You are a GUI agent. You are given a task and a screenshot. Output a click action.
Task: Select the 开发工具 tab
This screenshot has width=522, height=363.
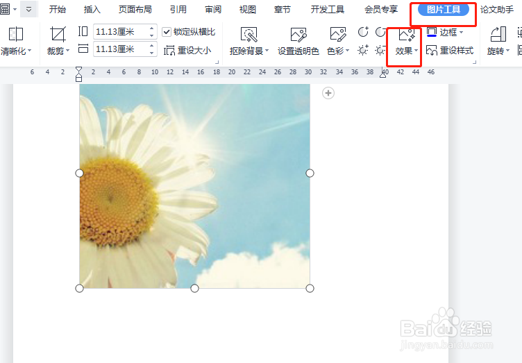327,9
